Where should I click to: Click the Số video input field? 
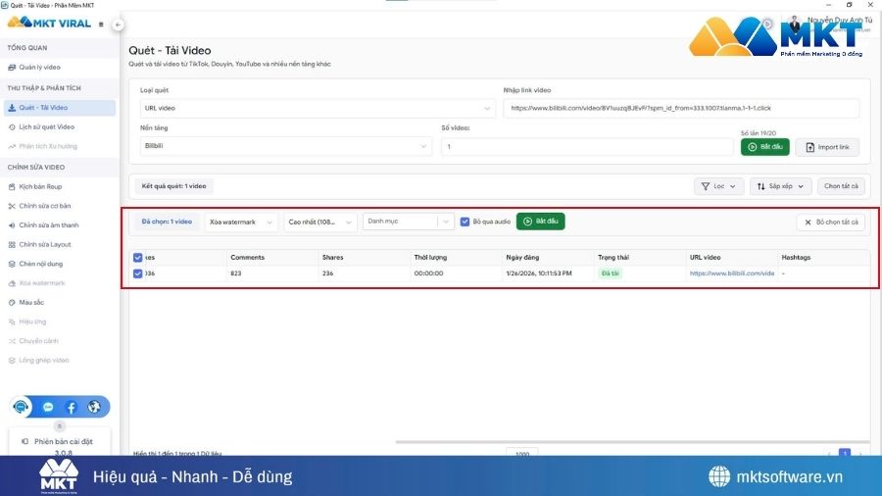coord(587,147)
